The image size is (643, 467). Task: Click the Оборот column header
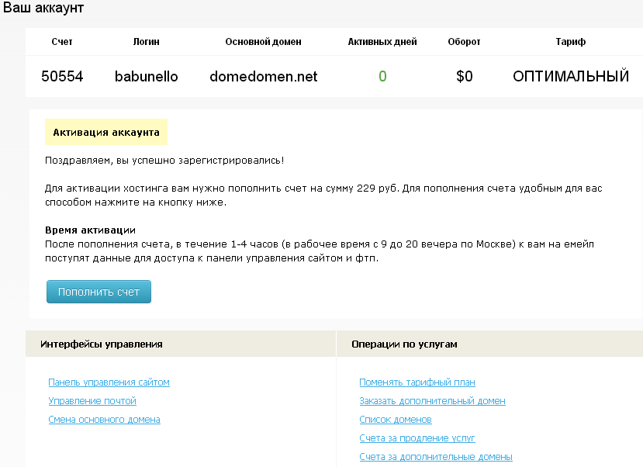tap(464, 42)
